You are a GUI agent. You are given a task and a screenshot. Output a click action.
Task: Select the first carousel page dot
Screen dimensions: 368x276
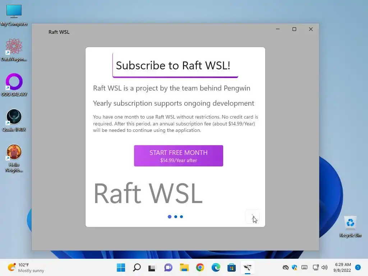click(x=170, y=217)
